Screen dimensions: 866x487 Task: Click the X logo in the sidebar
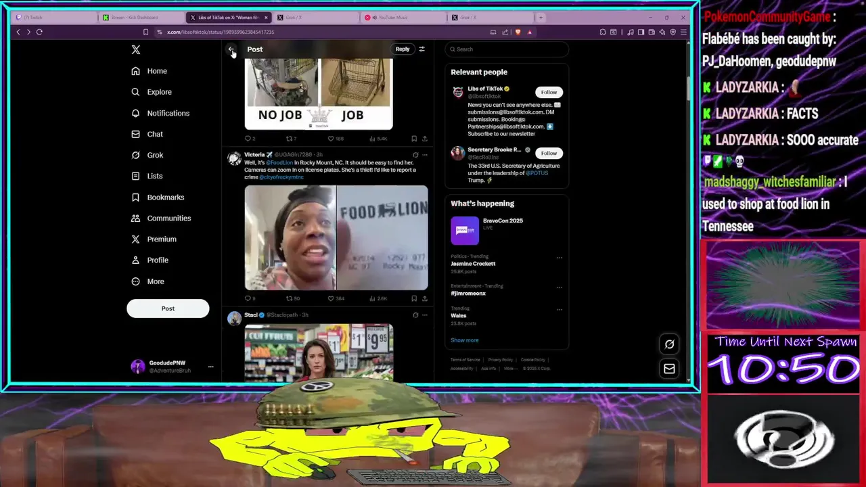tap(136, 49)
